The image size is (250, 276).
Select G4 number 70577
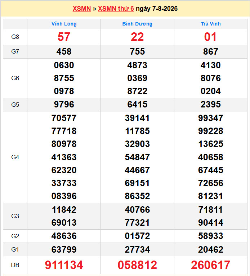pos(64,118)
